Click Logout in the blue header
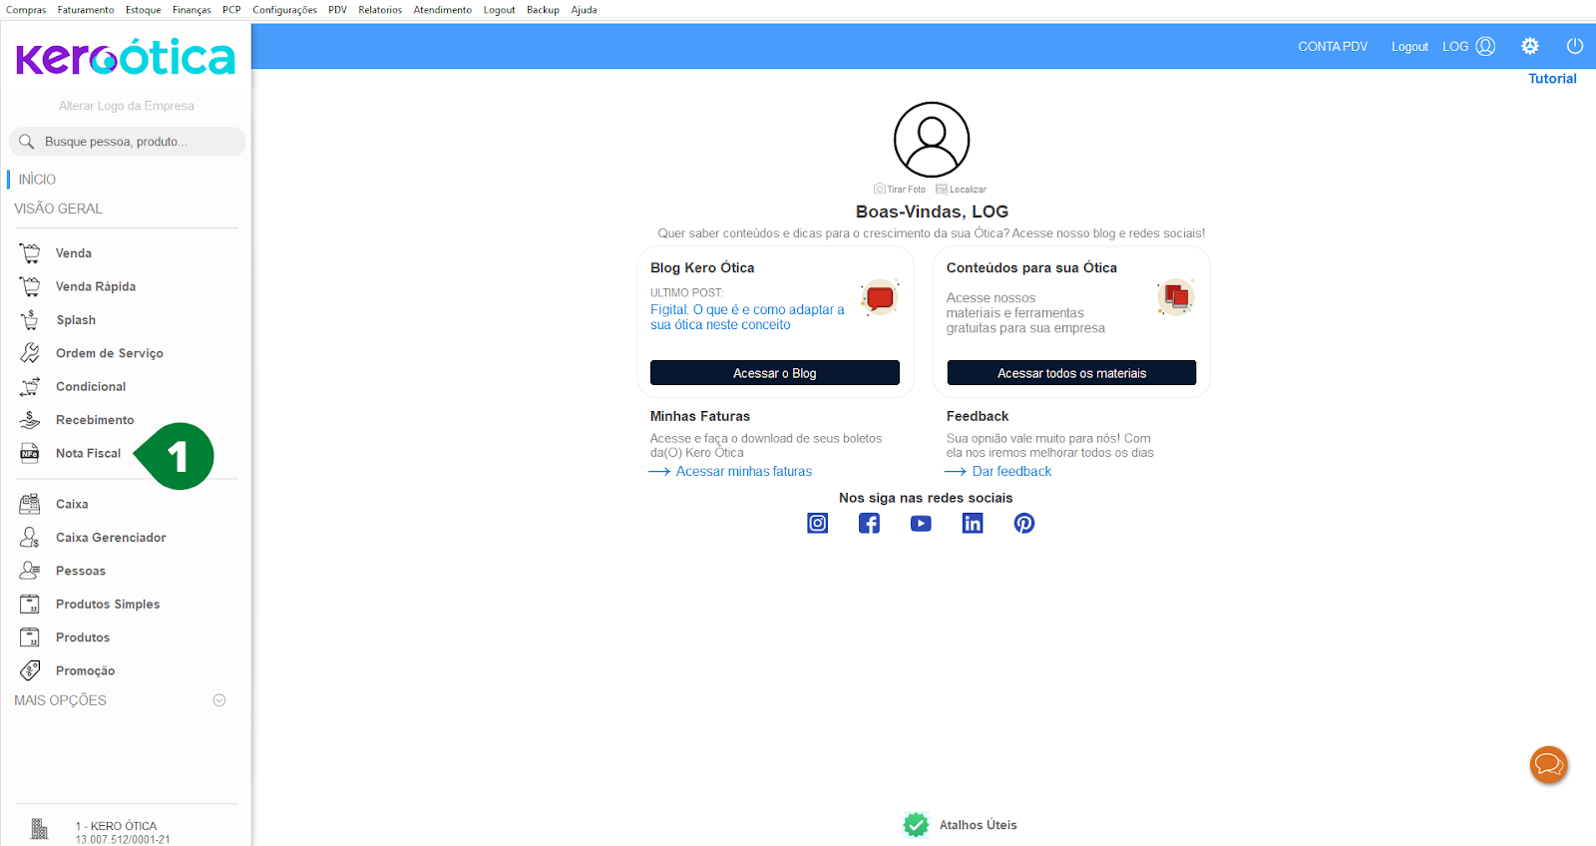Screen dimensions: 1596x846 tap(1409, 47)
